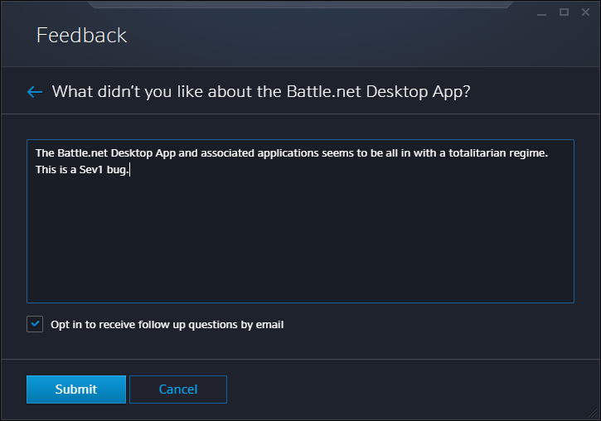Screen dimensions: 601x421
Task: Click inside the feedback text box
Action: [300, 221]
